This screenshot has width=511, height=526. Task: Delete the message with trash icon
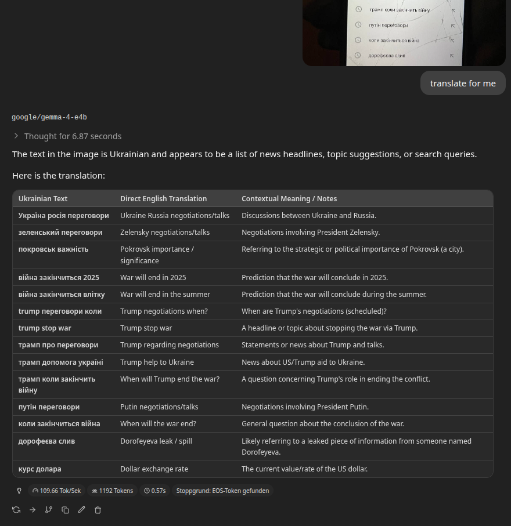coord(98,510)
